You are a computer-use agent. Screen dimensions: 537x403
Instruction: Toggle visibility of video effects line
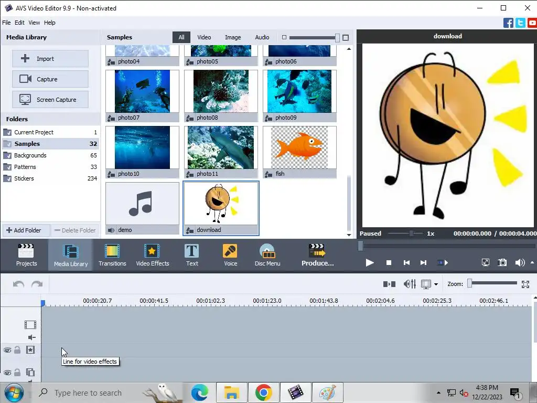[7, 350]
